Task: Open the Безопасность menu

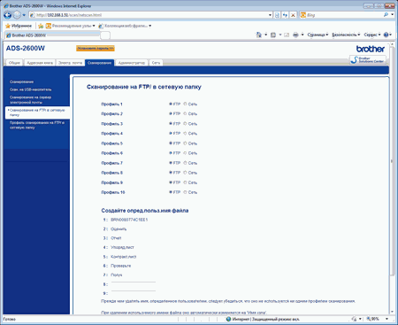Action: (x=346, y=35)
